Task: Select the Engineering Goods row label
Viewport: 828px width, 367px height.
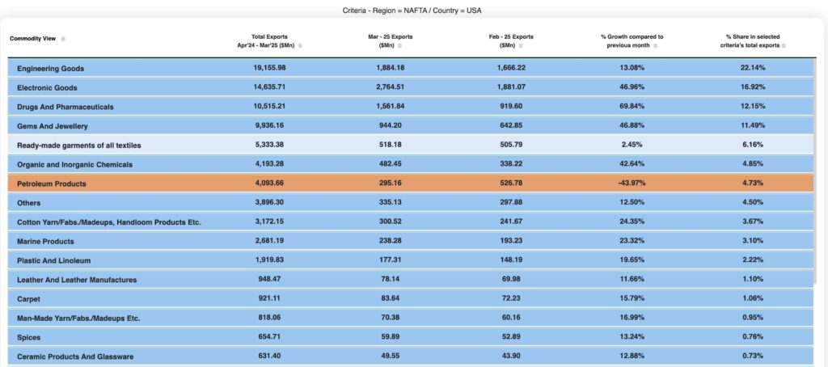Action: 51,69
